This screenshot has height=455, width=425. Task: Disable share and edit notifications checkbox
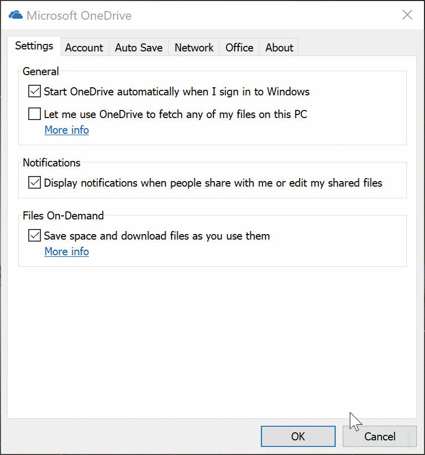tap(34, 183)
